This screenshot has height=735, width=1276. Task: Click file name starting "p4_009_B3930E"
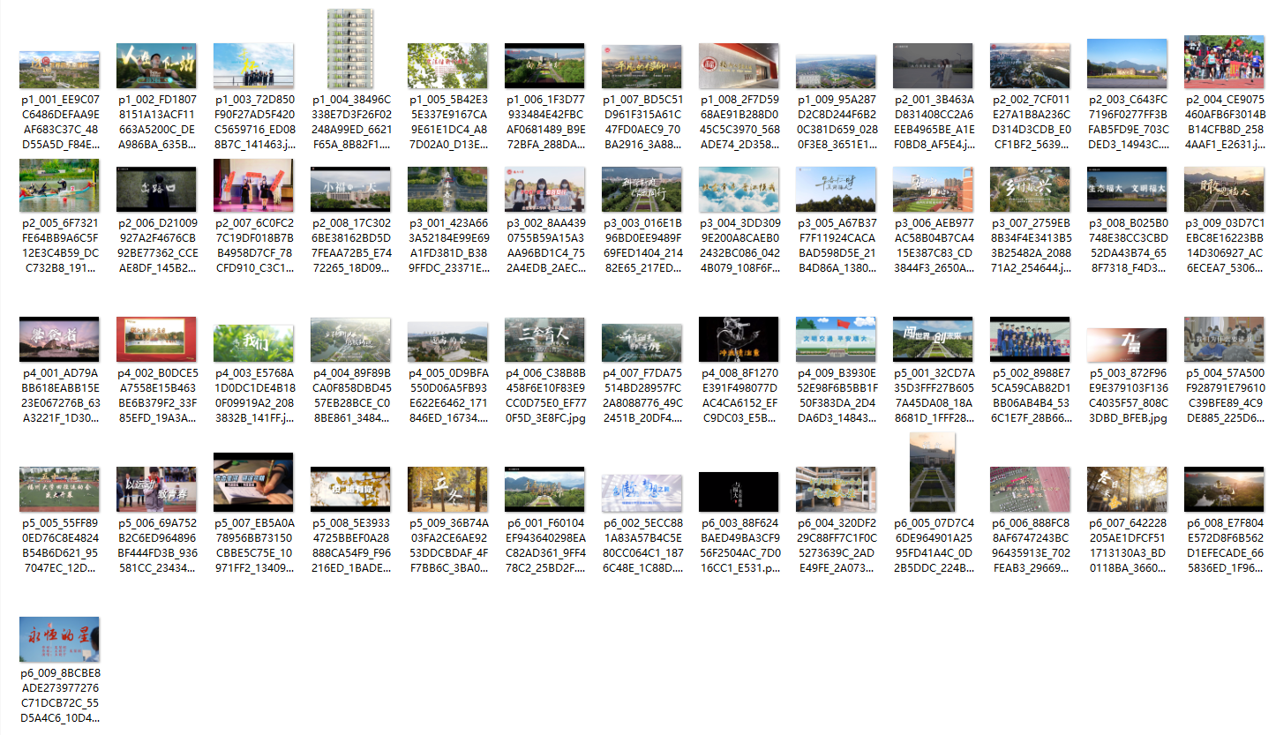[x=836, y=396]
